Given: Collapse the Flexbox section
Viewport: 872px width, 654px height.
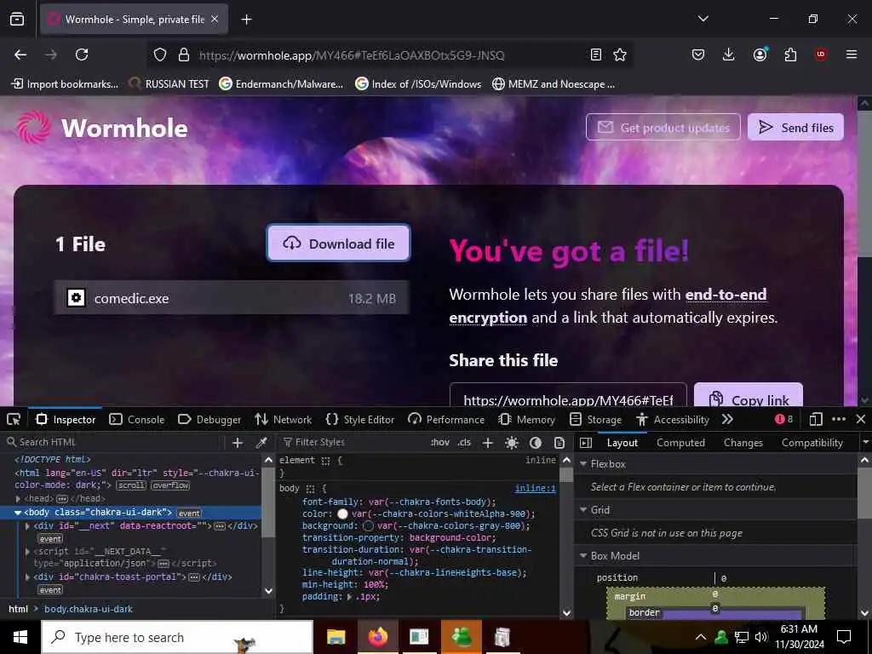Looking at the screenshot, I should pyautogui.click(x=583, y=464).
